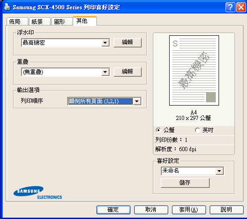This screenshot has height=219, width=247.
Task: Click the 取消 cancel button
Action: pyautogui.click(x=151, y=210)
